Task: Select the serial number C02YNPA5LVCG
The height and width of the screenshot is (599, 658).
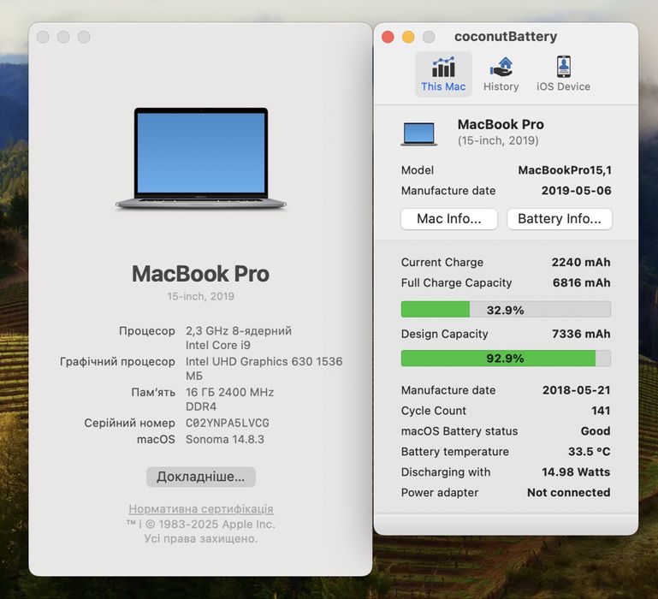Action: [x=228, y=423]
